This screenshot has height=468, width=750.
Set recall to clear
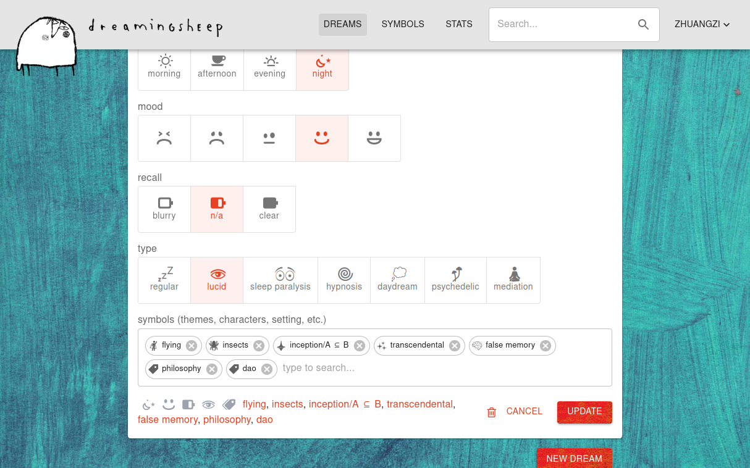click(x=269, y=209)
